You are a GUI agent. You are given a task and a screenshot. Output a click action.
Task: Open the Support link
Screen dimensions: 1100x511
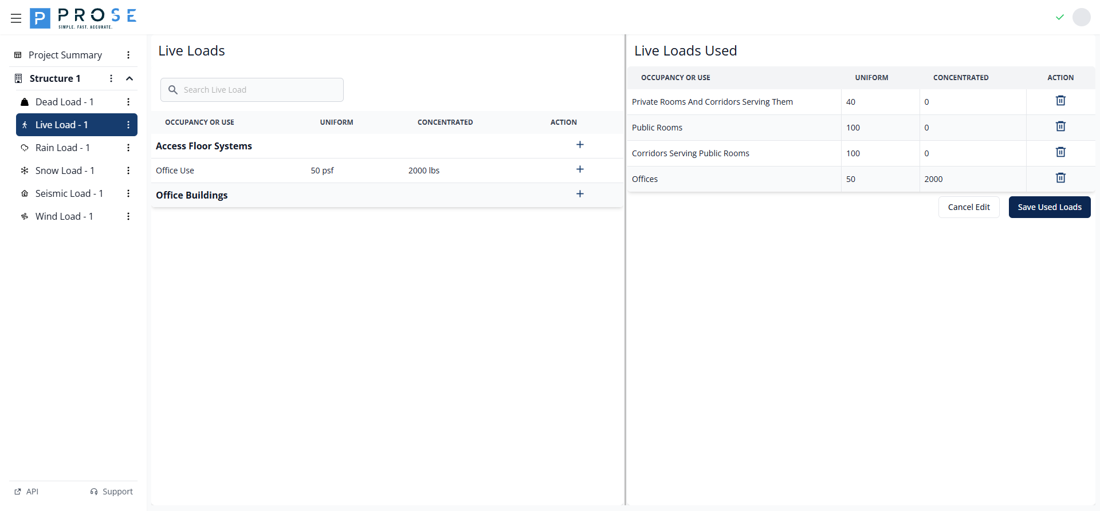coord(112,492)
